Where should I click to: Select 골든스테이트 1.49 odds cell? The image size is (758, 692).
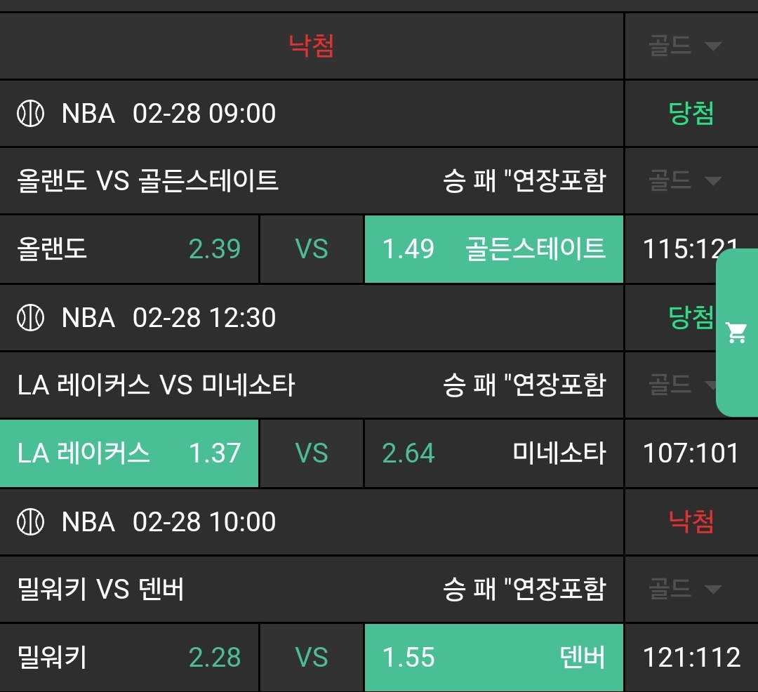click(493, 249)
